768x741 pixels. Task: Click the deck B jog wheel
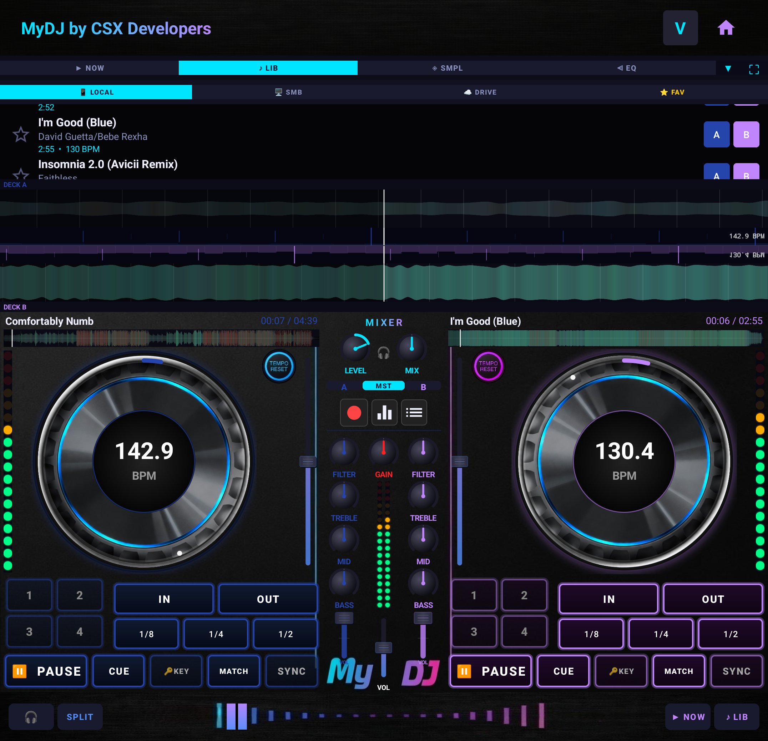[x=624, y=461]
